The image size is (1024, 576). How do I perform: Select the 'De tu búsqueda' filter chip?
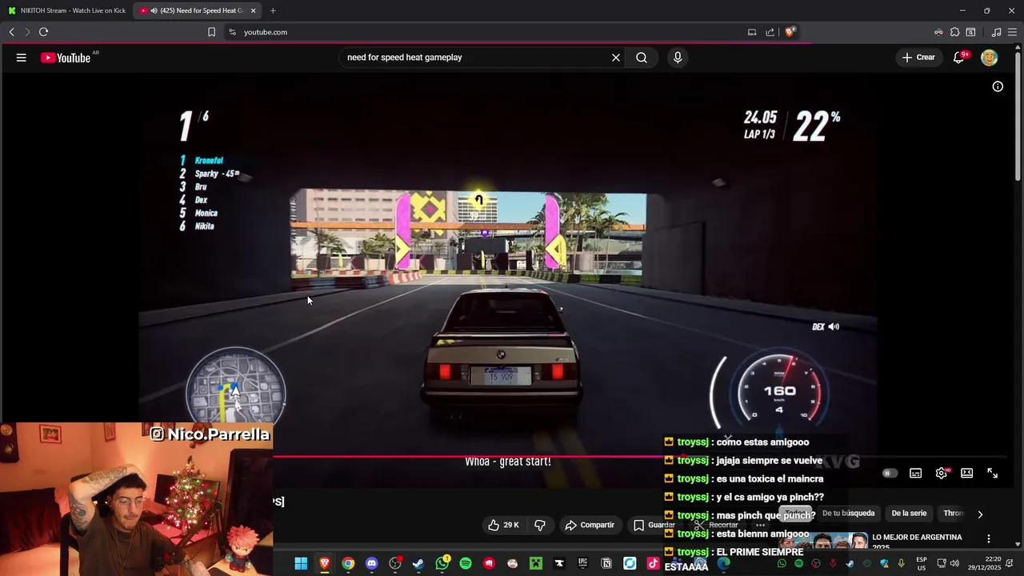[848, 514]
